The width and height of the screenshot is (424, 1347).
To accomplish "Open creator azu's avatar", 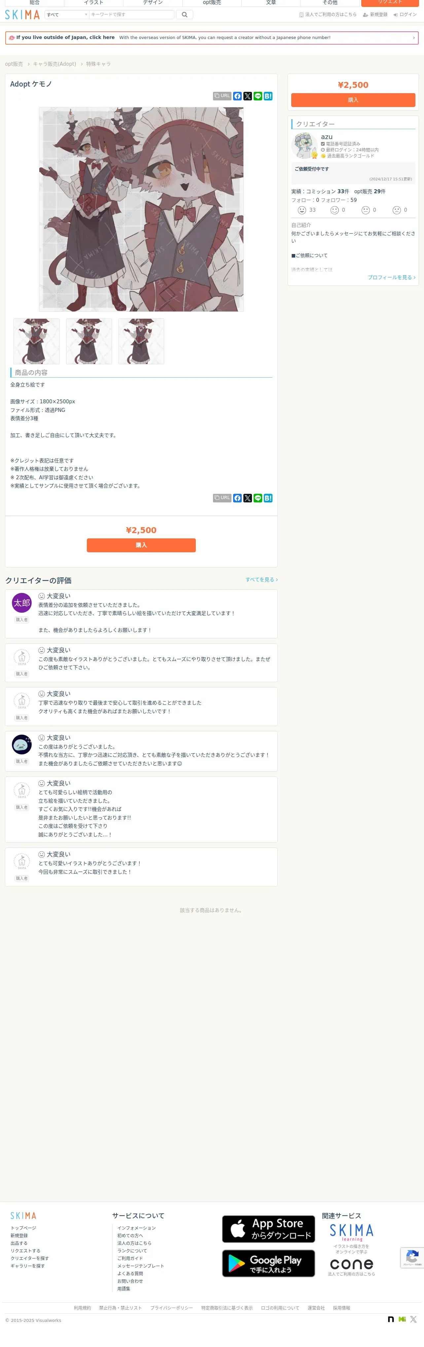I will (x=304, y=146).
